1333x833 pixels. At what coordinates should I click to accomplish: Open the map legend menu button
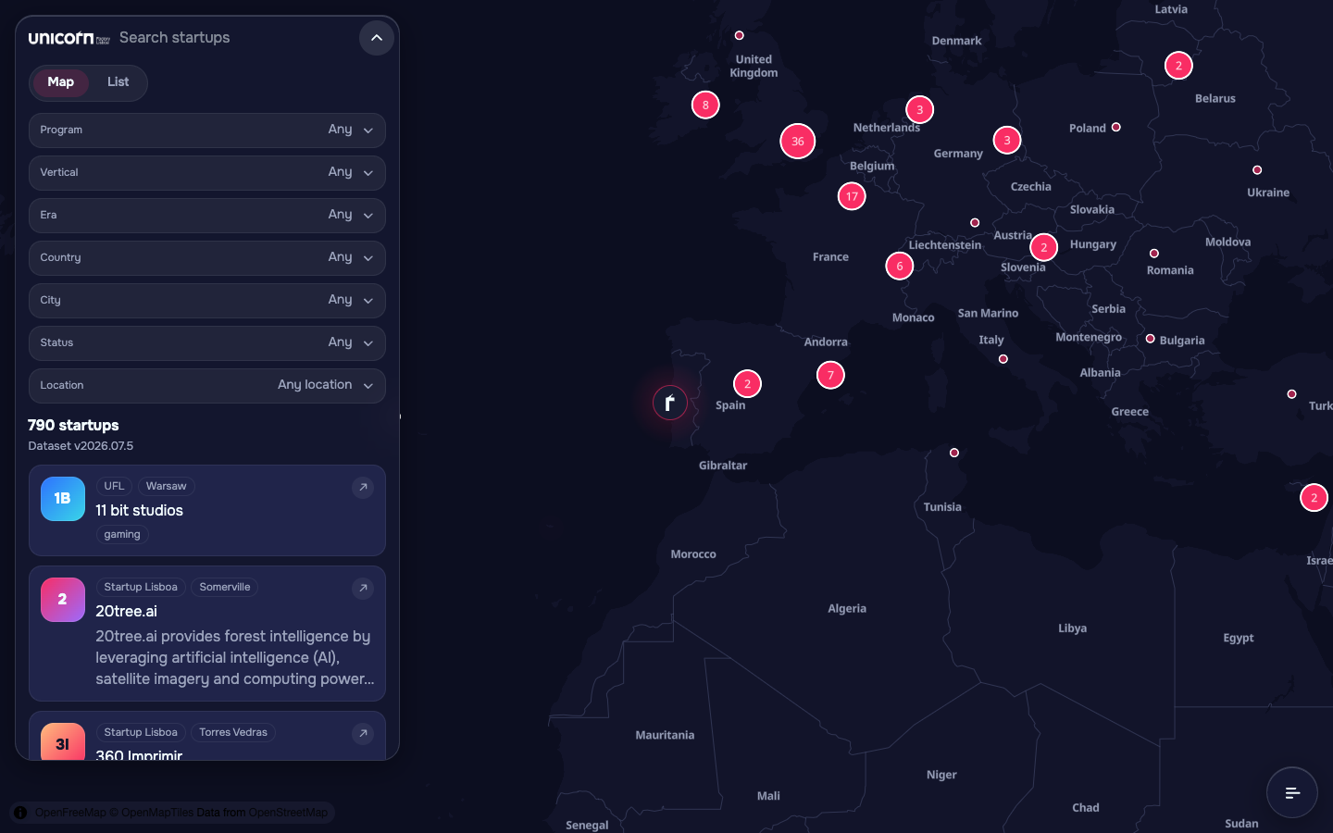click(x=1292, y=792)
